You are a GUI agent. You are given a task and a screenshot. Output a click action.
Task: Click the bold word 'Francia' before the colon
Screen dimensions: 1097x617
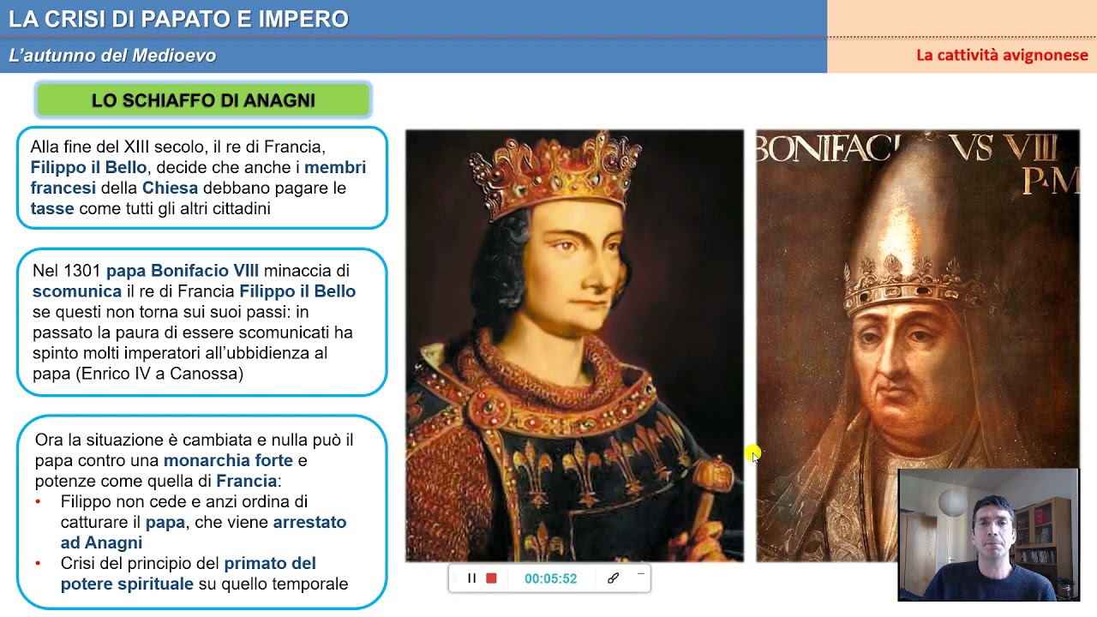(246, 481)
